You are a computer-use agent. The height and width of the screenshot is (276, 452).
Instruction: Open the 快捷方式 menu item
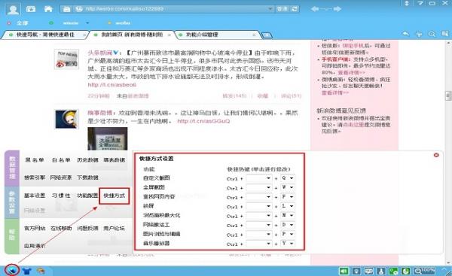point(115,196)
